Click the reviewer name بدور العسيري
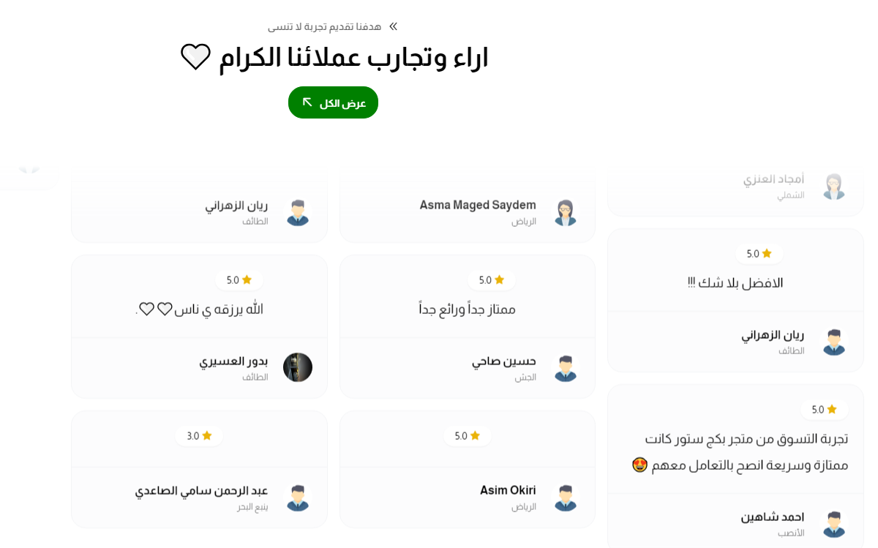878x548 pixels. 233,361
